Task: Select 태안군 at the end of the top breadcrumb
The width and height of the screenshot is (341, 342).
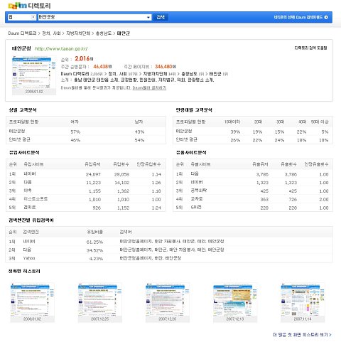Action: (x=123, y=33)
